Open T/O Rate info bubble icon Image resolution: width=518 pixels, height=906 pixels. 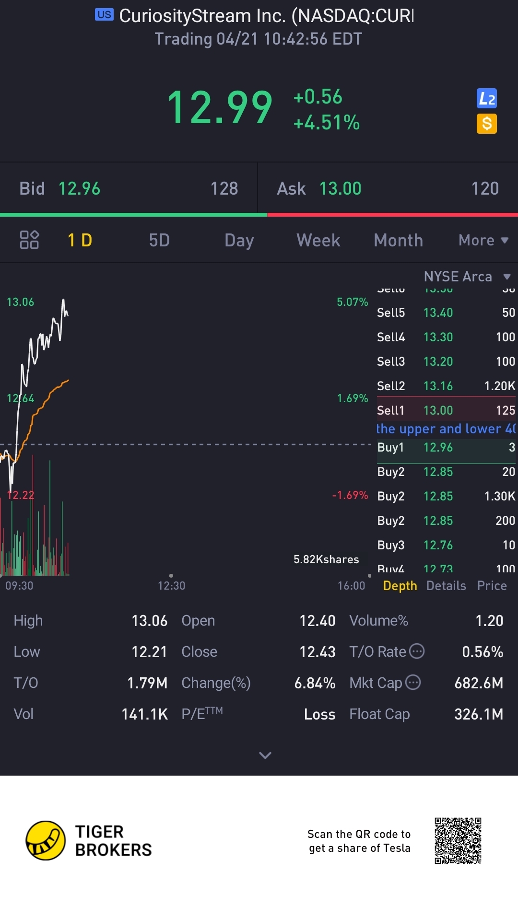[417, 651]
